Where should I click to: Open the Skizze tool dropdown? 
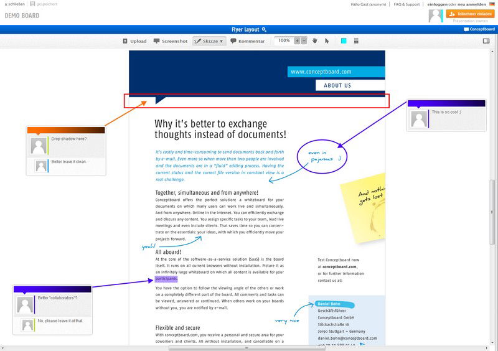click(209, 41)
